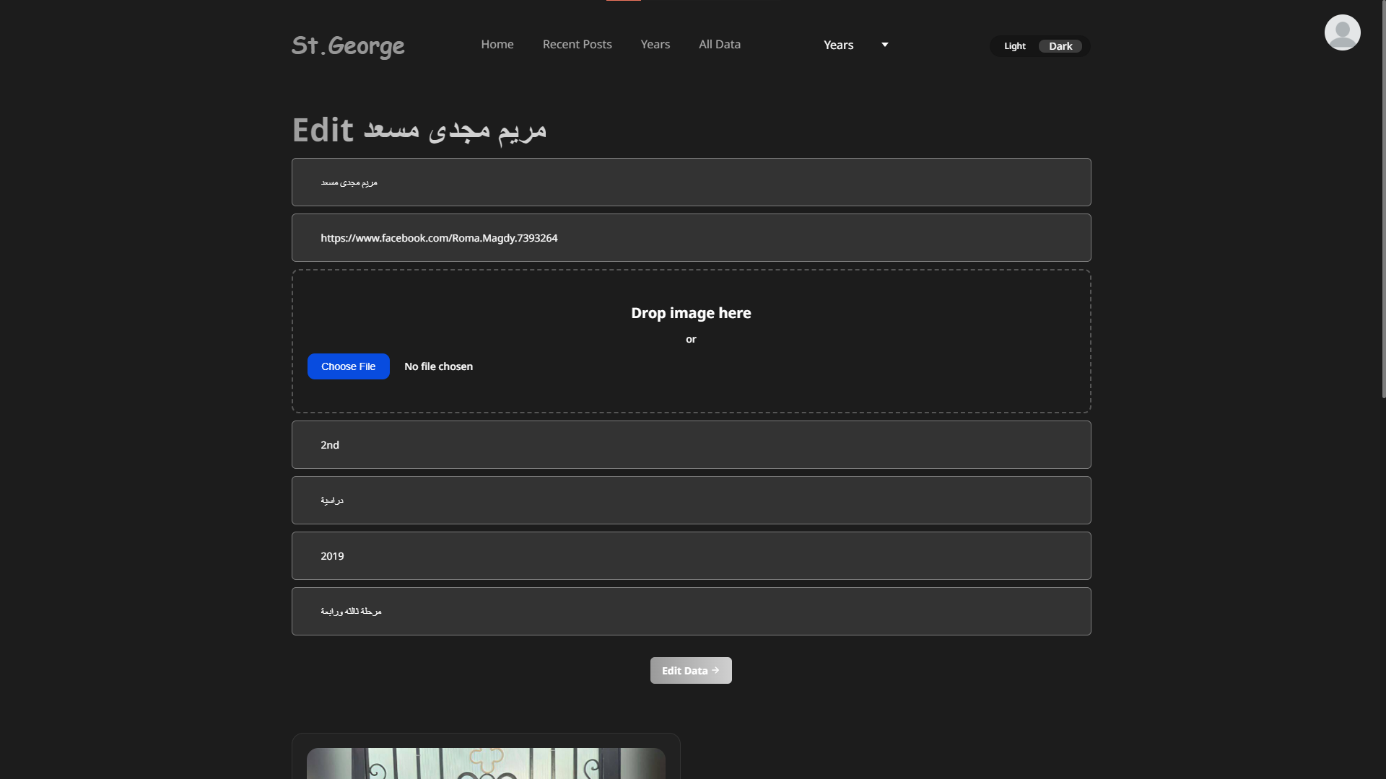The width and height of the screenshot is (1386, 779).
Task: Click the user profile avatar icon
Action: pyautogui.click(x=1342, y=32)
